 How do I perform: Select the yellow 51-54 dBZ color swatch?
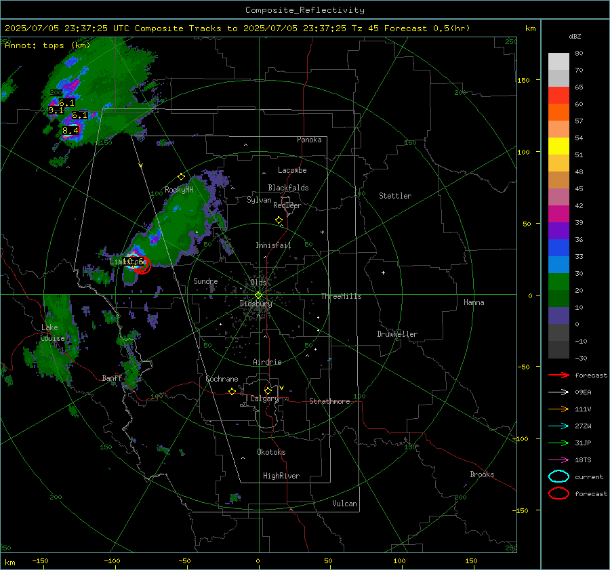[558, 146]
